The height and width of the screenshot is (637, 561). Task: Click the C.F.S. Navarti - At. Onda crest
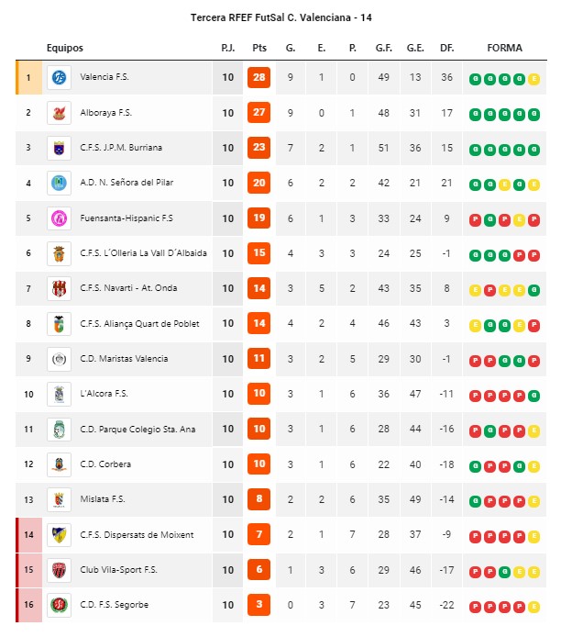[59, 288]
